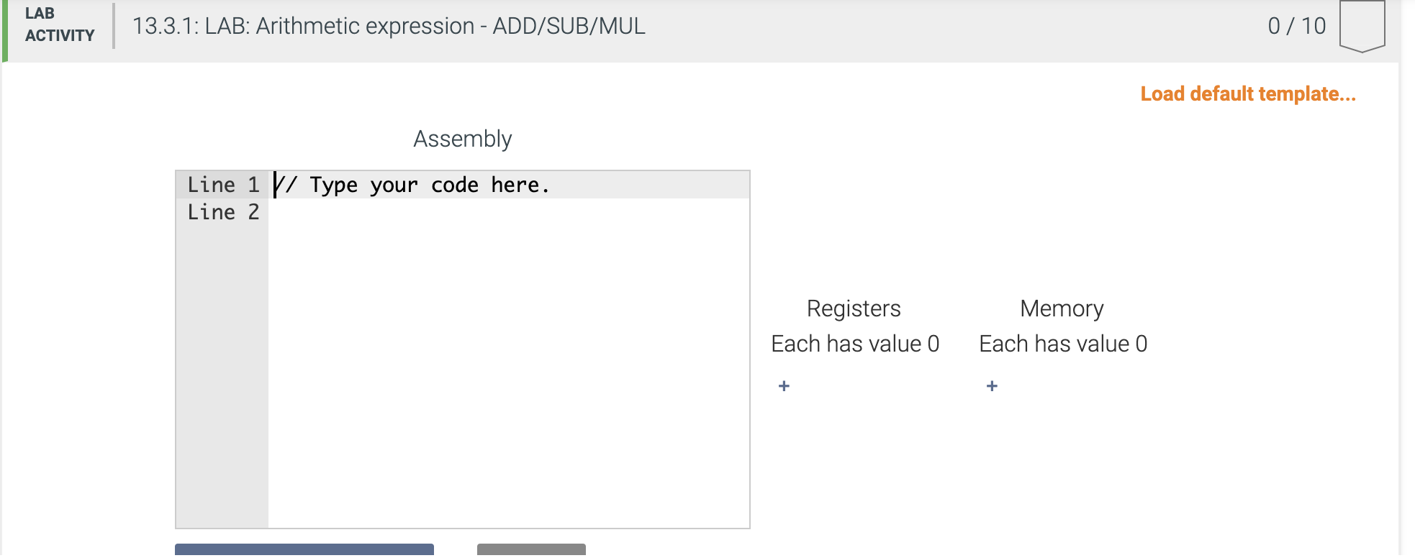Click the Line 2 gutter number
The height and width of the screenshot is (558, 1415).
(223, 212)
